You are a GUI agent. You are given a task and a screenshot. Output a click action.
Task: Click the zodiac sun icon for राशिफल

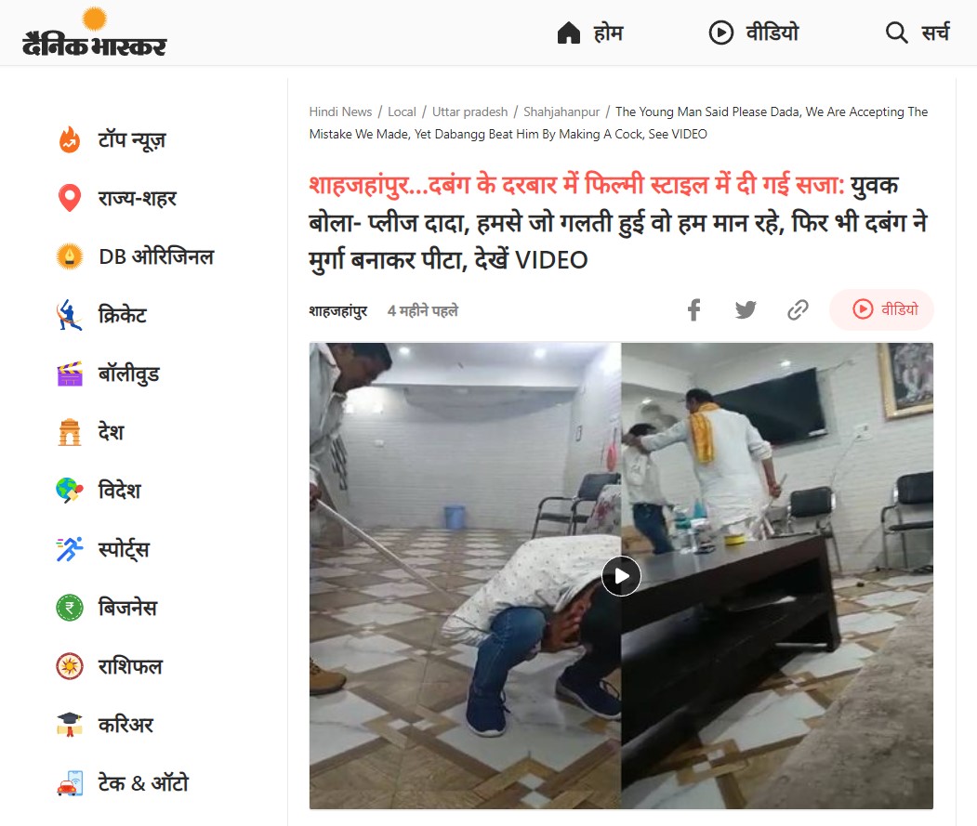pos(70,666)
